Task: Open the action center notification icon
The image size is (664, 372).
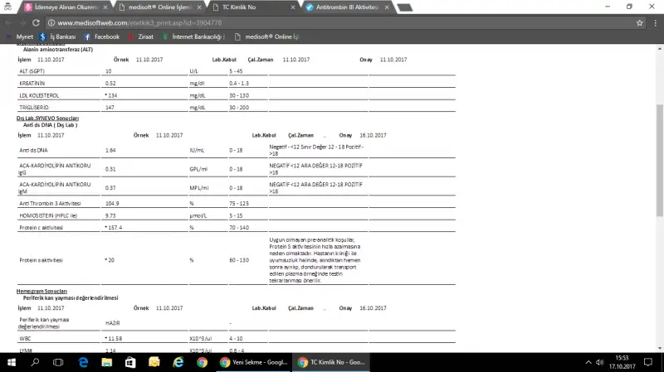Action: tap(652, 363)
